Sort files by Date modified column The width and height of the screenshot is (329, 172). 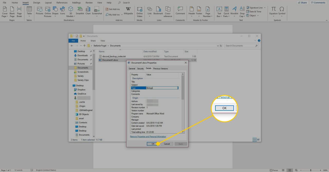150,52
